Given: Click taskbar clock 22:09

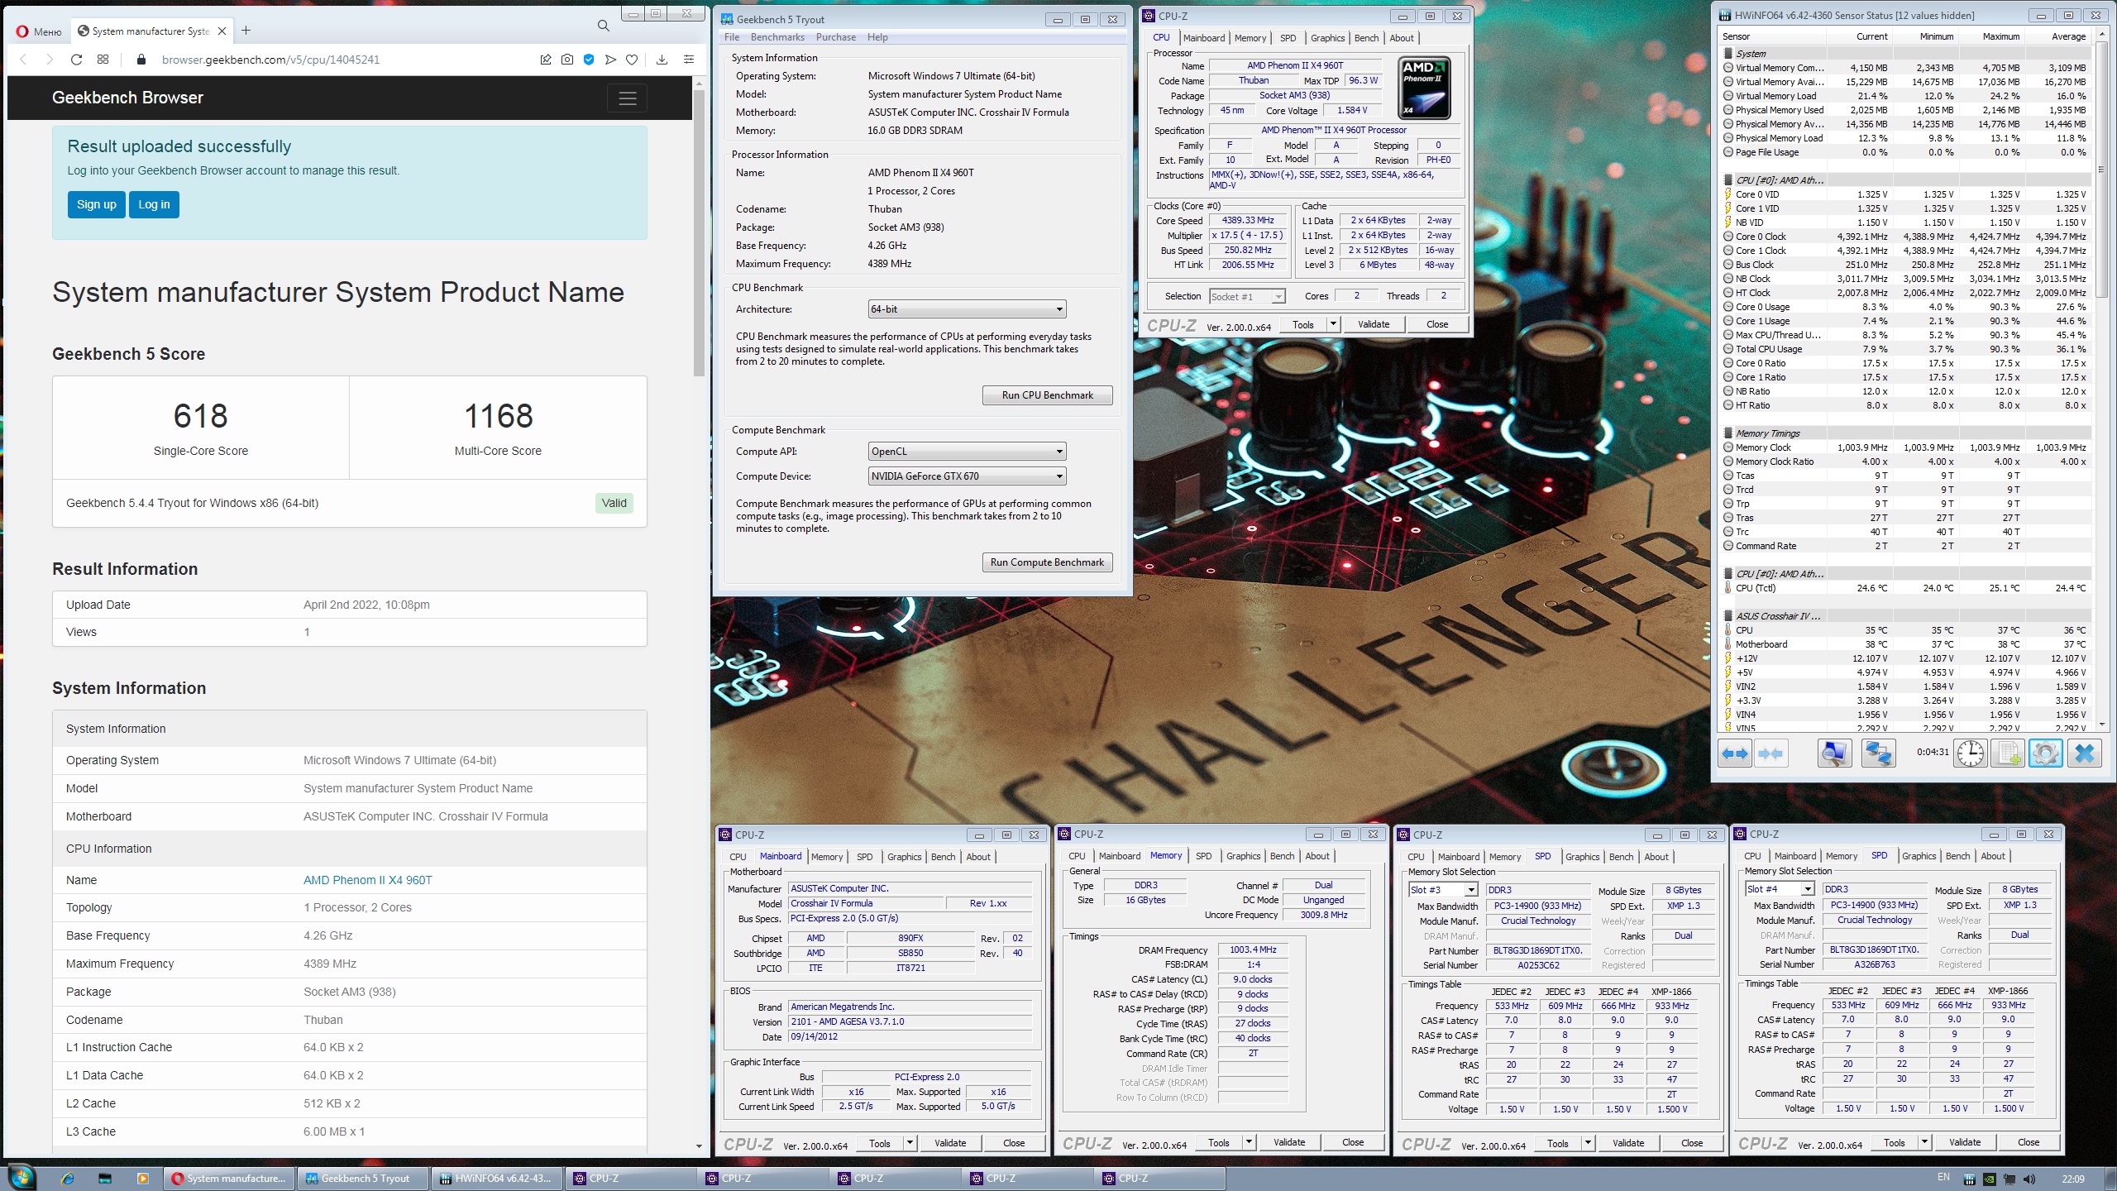Looking at the screenshot, I should (2073, 1179).
